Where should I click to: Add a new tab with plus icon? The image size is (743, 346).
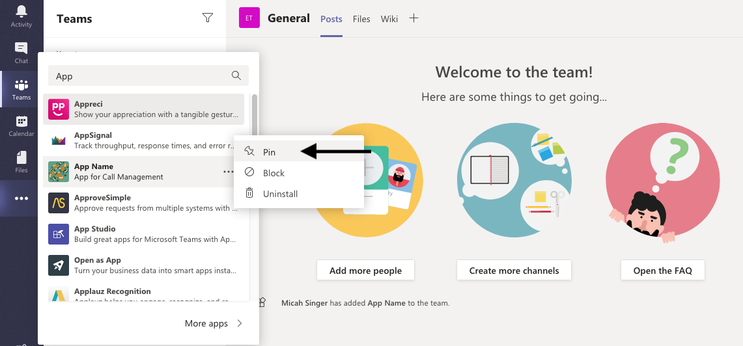pos(414,18)
